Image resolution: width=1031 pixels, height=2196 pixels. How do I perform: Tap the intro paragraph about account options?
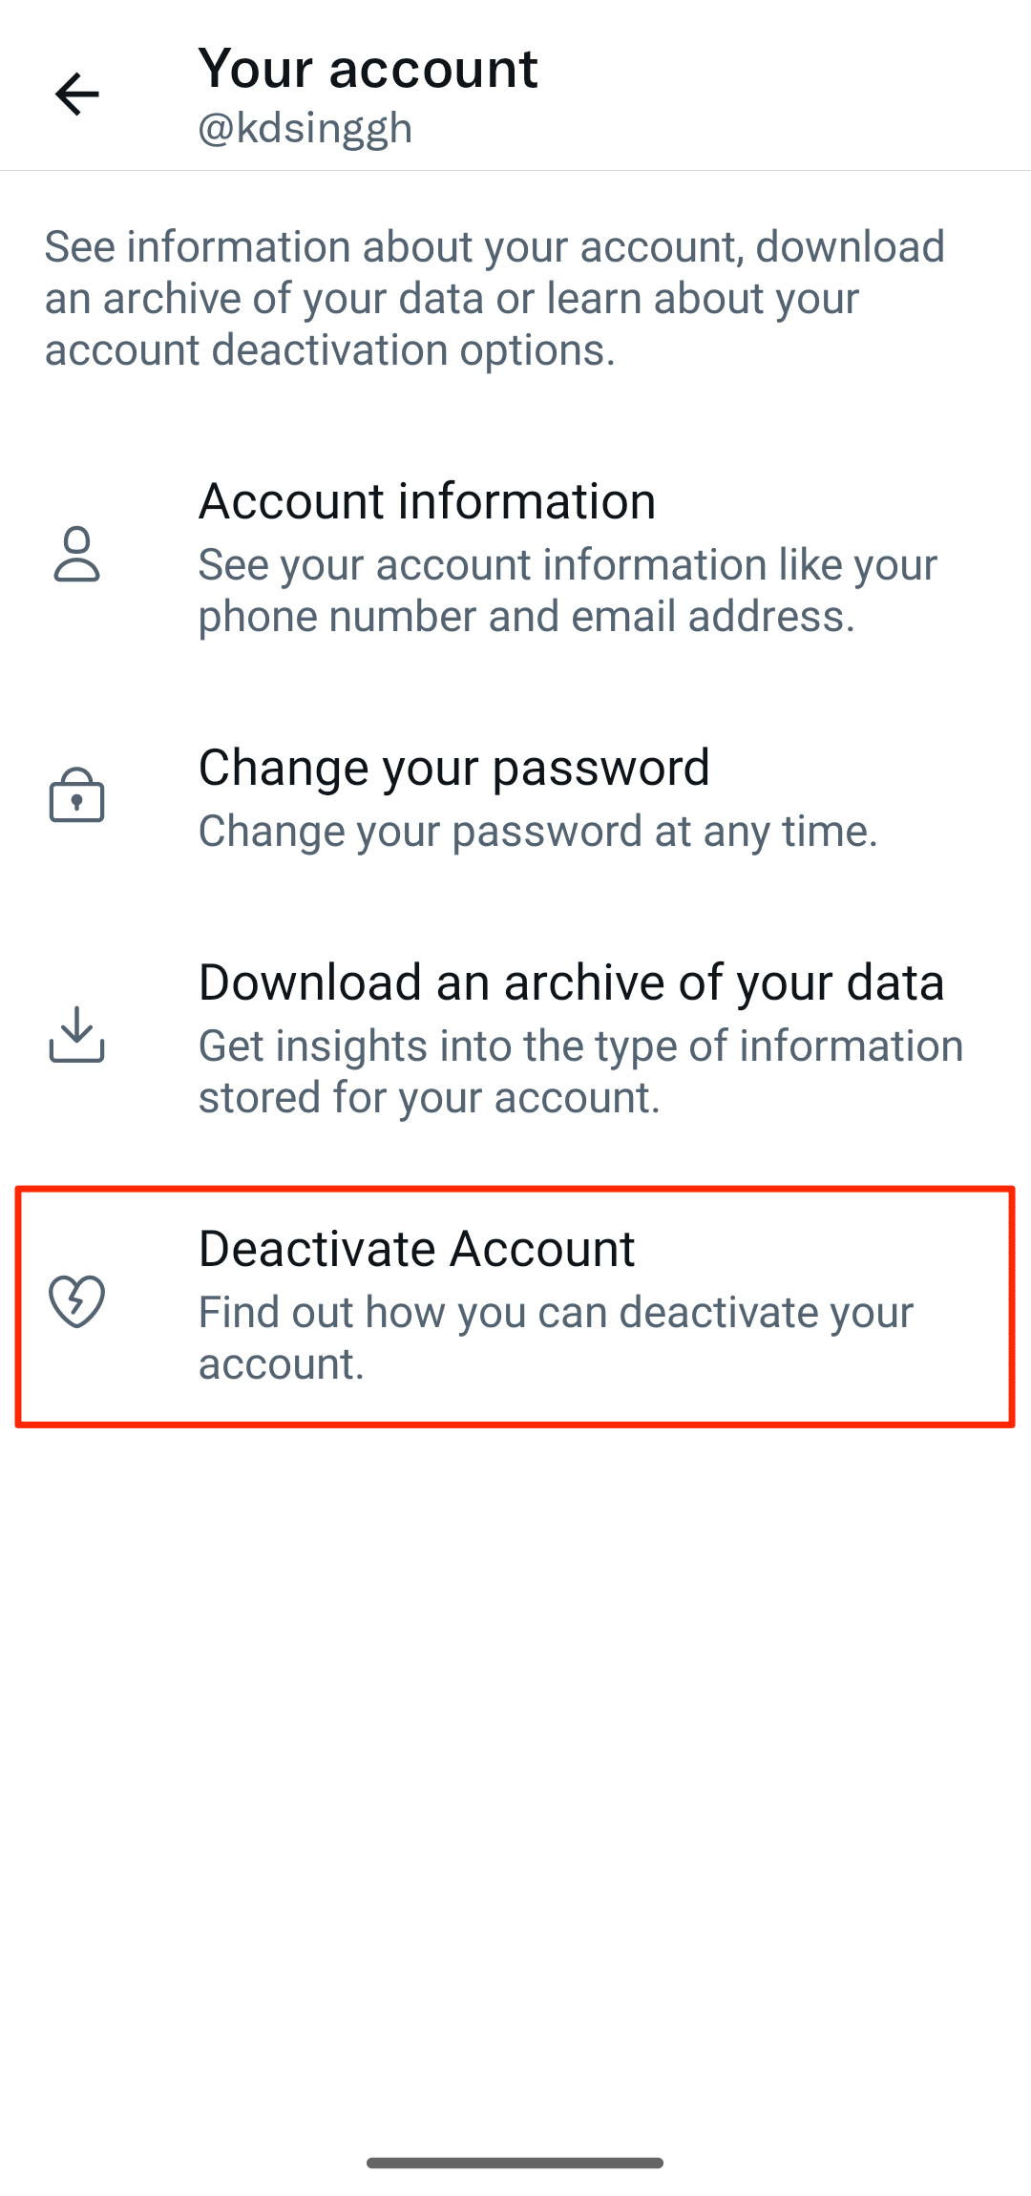(x=494, y=298)
